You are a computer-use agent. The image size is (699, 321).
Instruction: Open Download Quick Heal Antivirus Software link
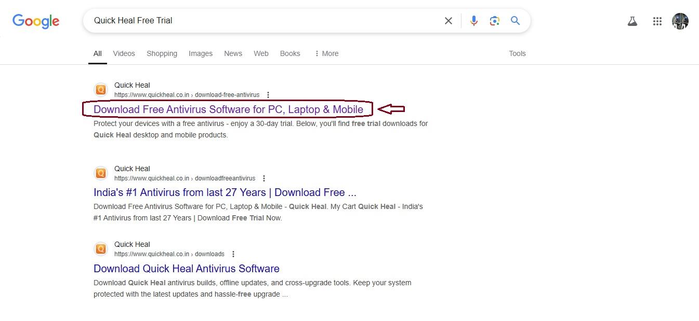click(187, 269)
